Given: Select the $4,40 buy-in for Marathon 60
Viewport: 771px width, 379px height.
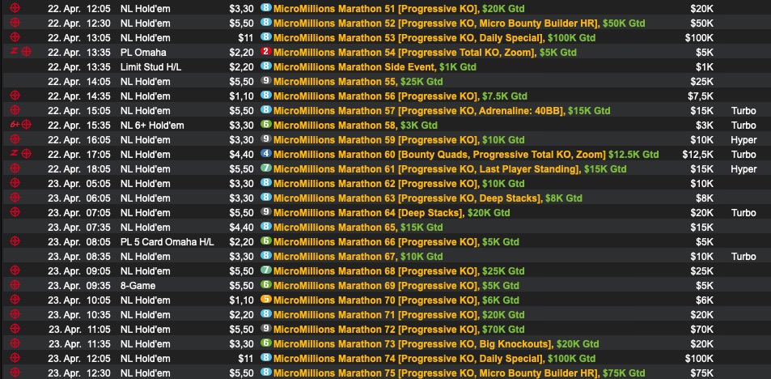Looking at the screenshot, I should 241,155.
